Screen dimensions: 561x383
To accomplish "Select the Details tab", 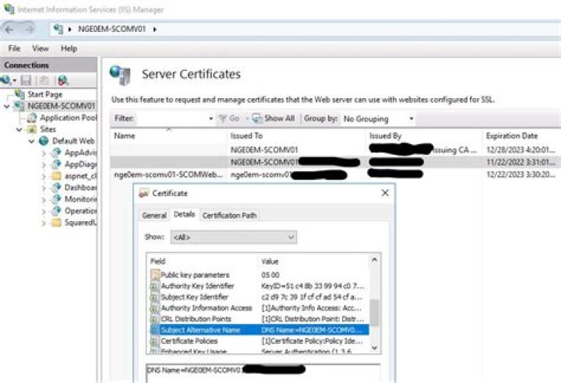I will click(184, 214).
